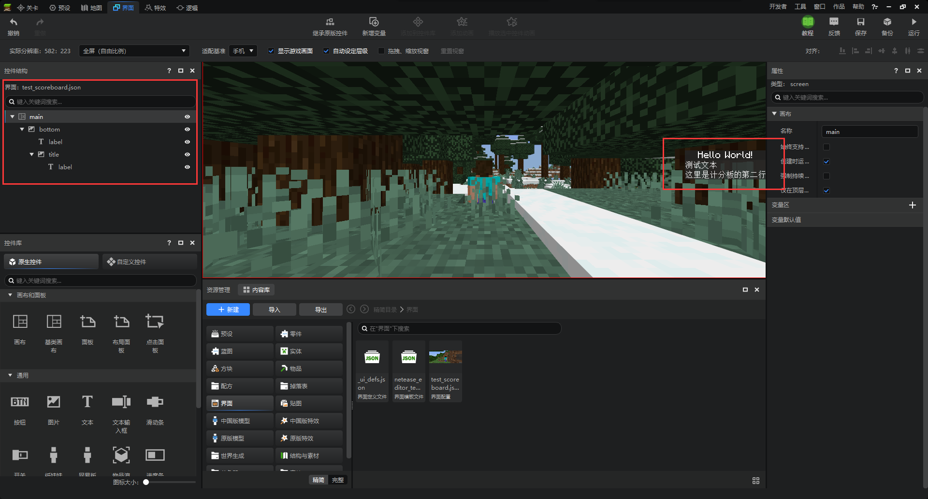
Task: Click the 在"界面"下搜索 search field
Action: (459, 328)
